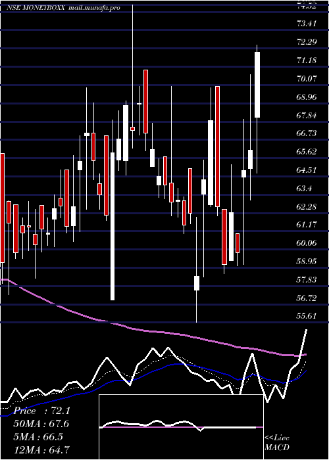Click the 55.61 price axis label

(307, 316)
